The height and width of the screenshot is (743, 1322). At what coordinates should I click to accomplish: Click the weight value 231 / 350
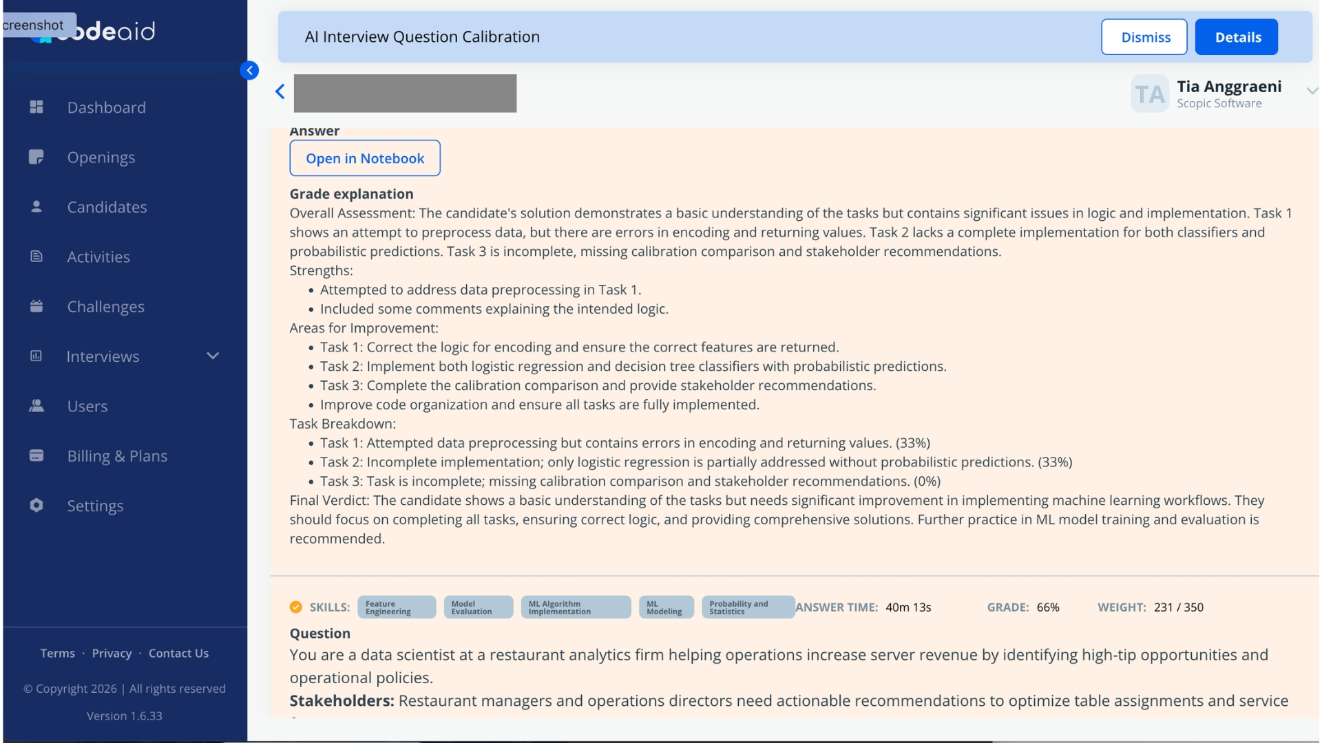click(1179, 607)
